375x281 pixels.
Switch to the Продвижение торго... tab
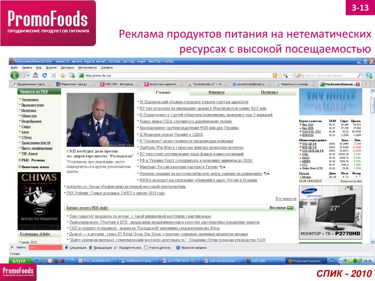pos(31,84)
